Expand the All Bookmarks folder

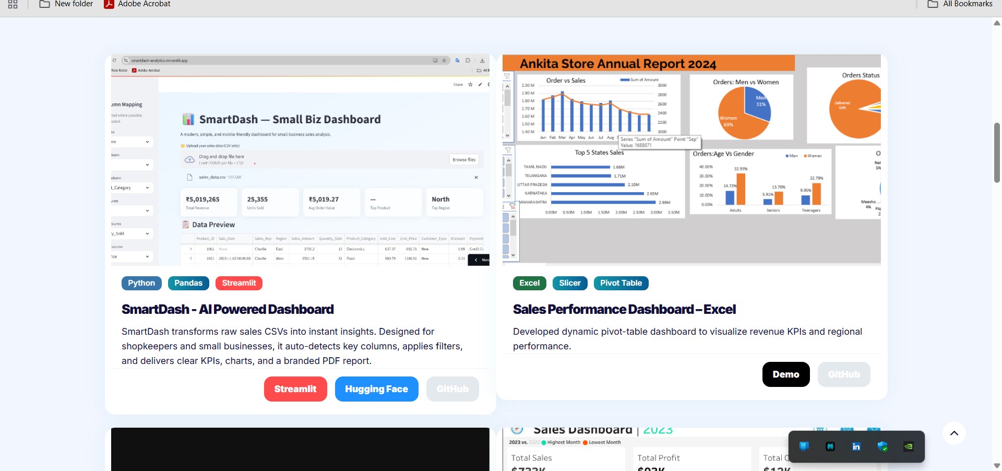click(x=960, y=4)
